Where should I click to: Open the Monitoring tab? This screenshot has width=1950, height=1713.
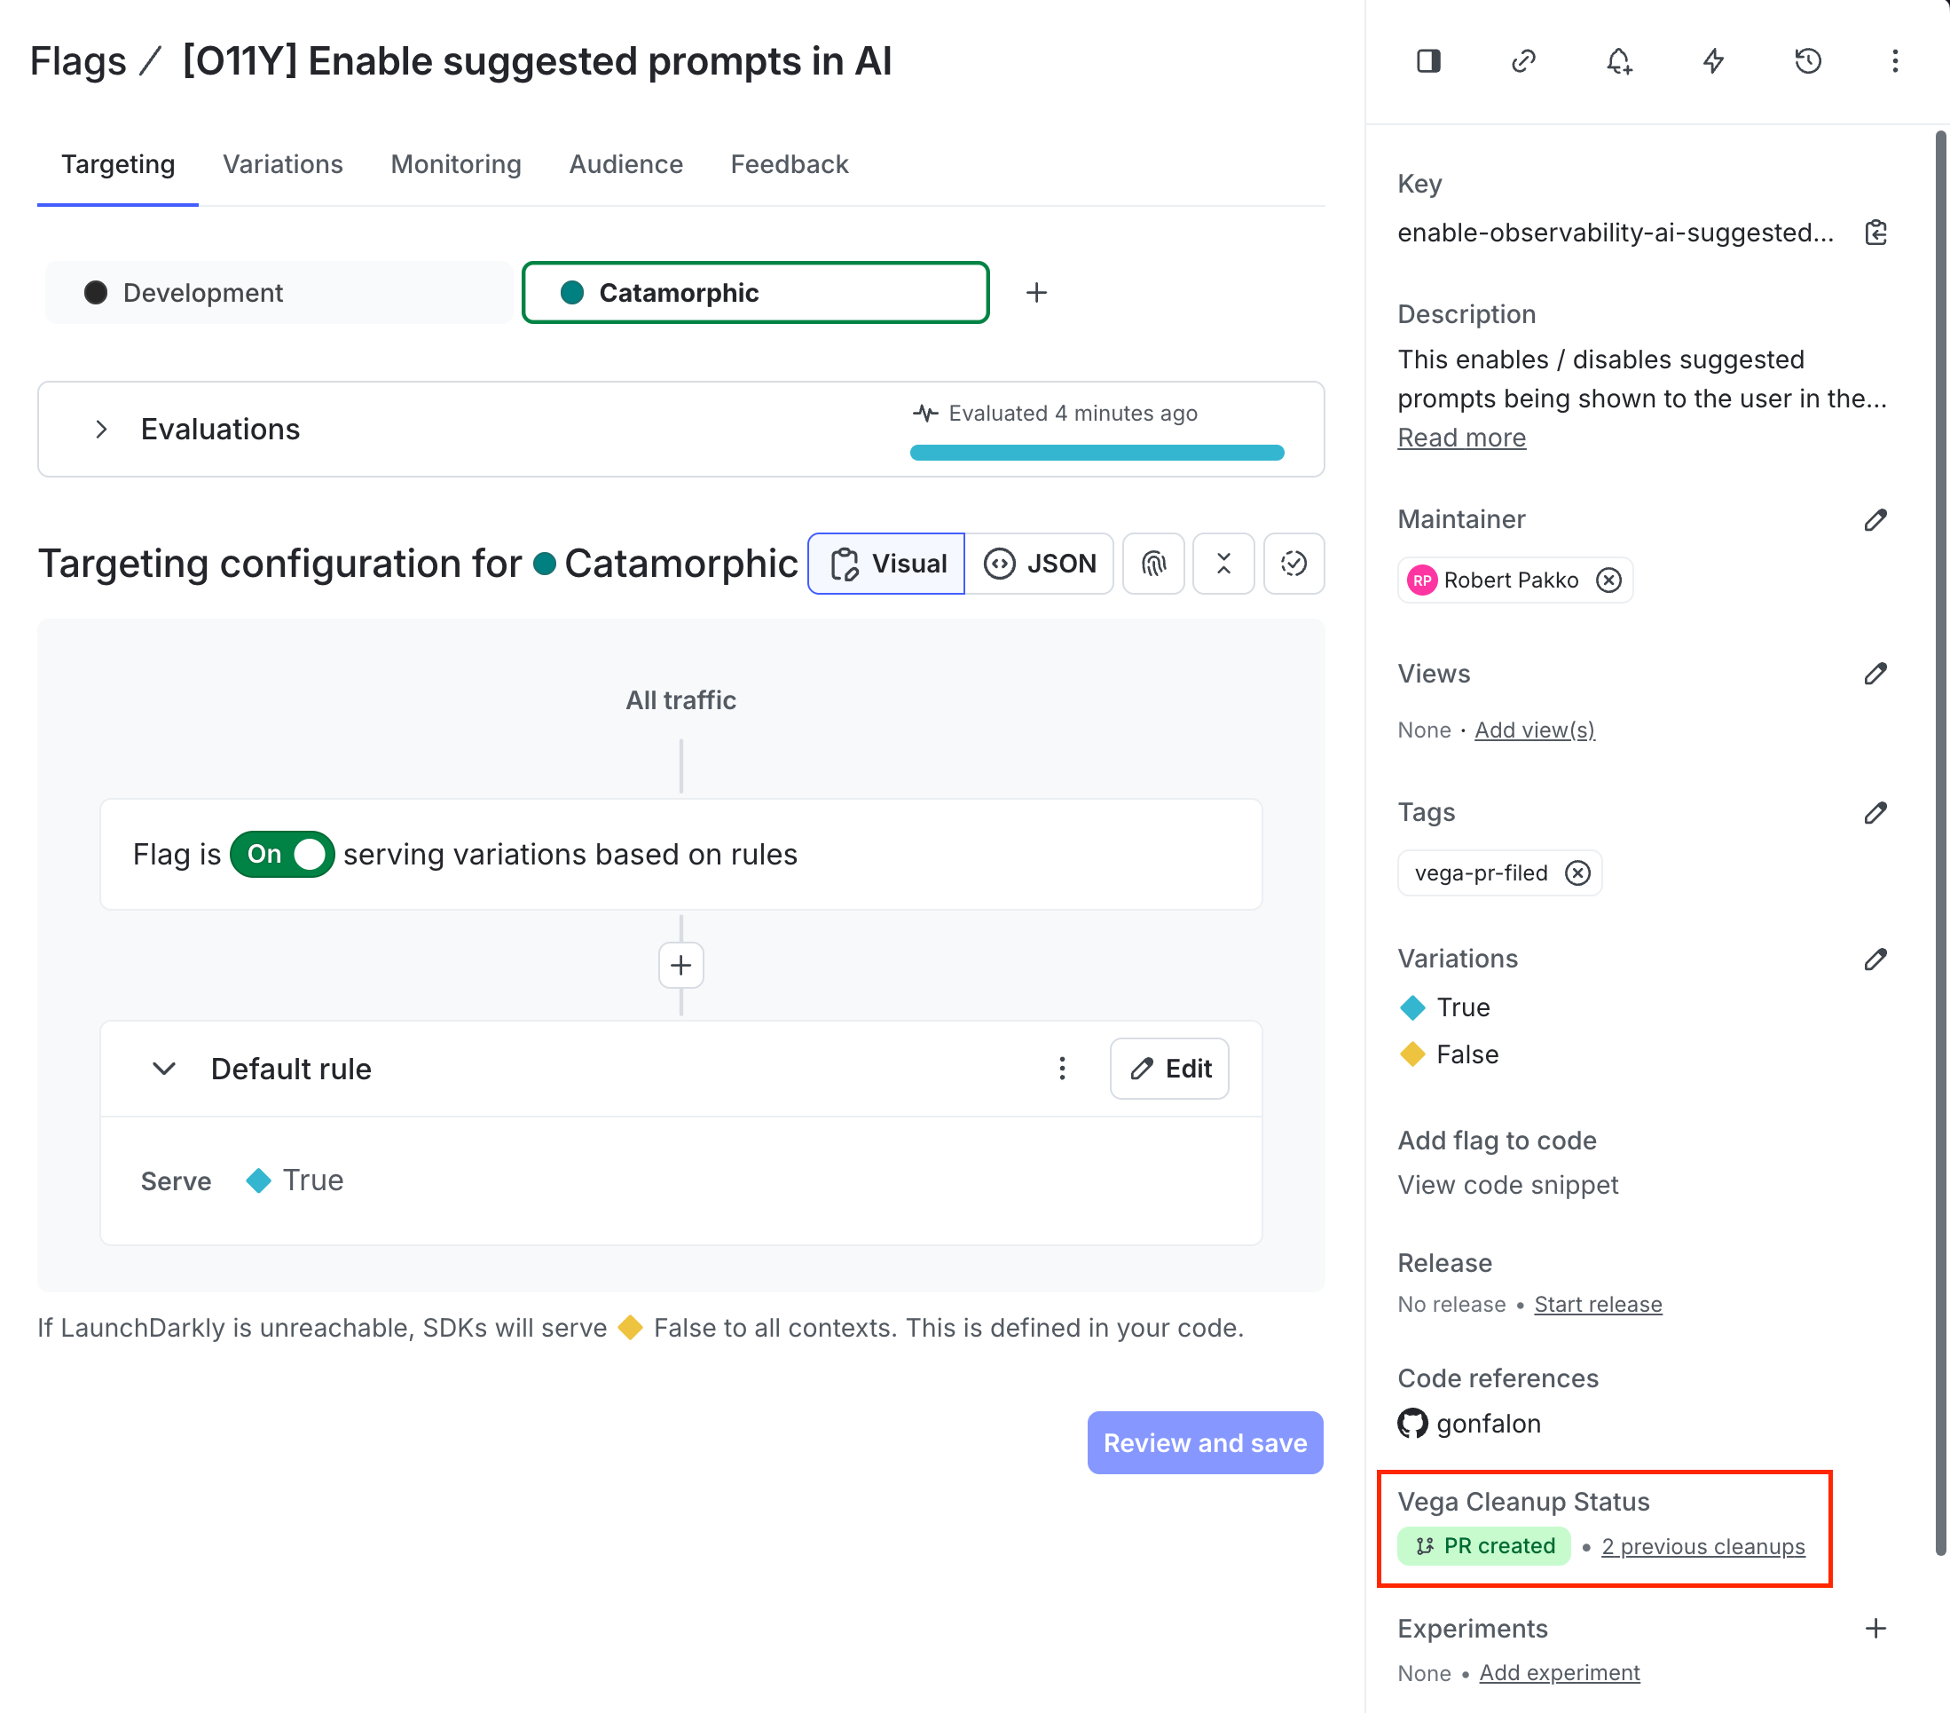(456, 164)
